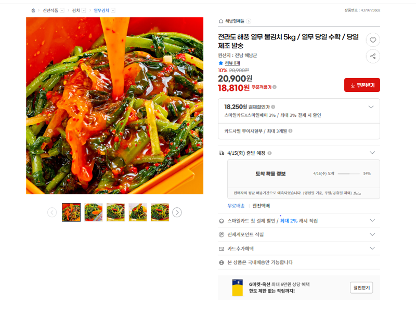Click info icon next to 무이자할부 text

pyautogui.click(x=290, y=131)
